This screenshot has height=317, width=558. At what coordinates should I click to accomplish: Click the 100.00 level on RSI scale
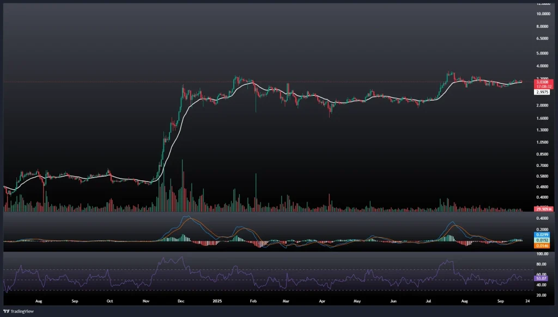[x=542, y=254]
